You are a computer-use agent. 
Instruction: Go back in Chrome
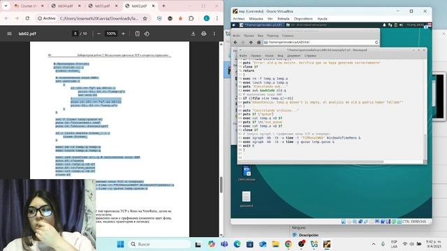pyautogui.click(x=6, y=18)
